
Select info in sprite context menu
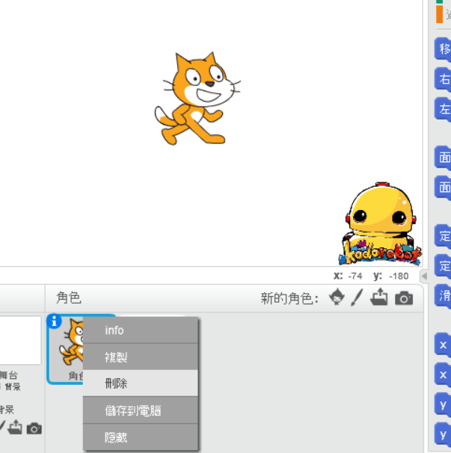[x=141, y=330]
